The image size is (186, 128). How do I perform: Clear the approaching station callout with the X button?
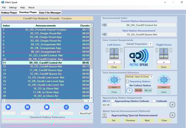pyautogui.click(x=172, y=105)
